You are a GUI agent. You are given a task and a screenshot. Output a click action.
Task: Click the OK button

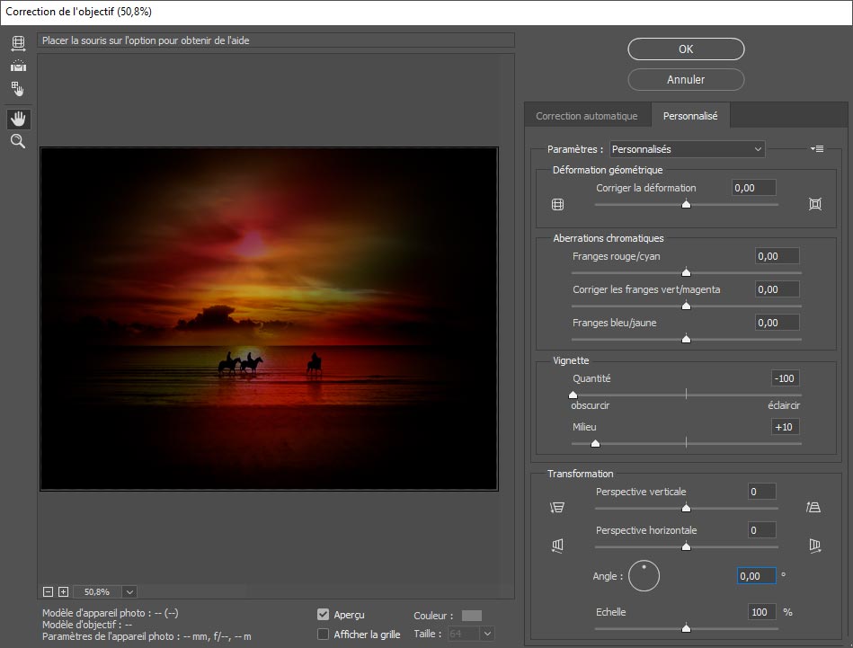pos(686,49)
